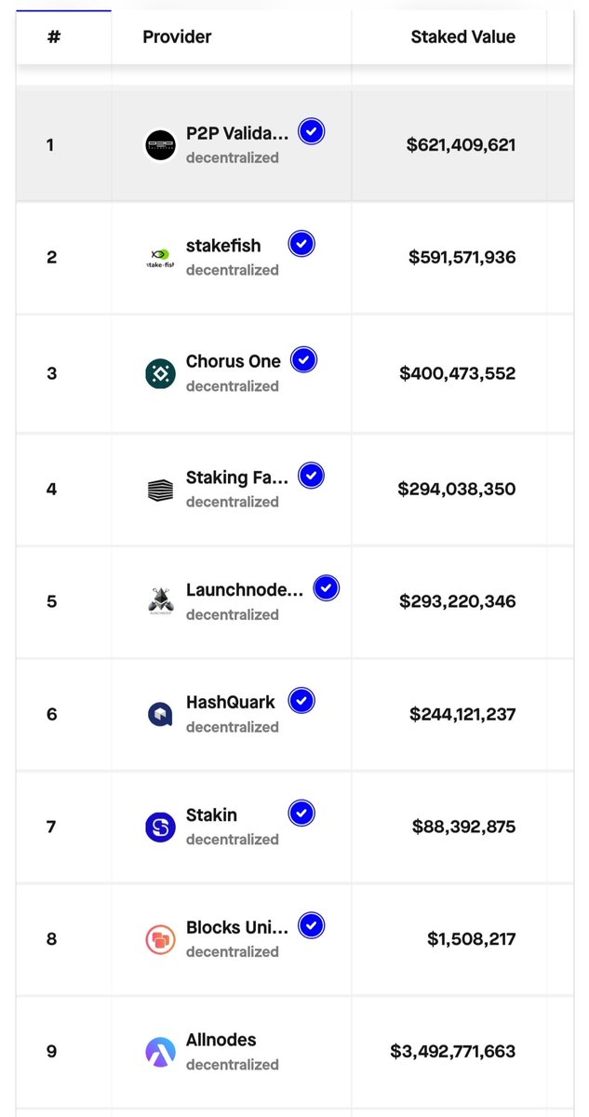The width and height of the screenshot is (589, 1117).
Task: Click verified checkmark beside stakefish
Action: pyautogui.click(x=301, y=244)
